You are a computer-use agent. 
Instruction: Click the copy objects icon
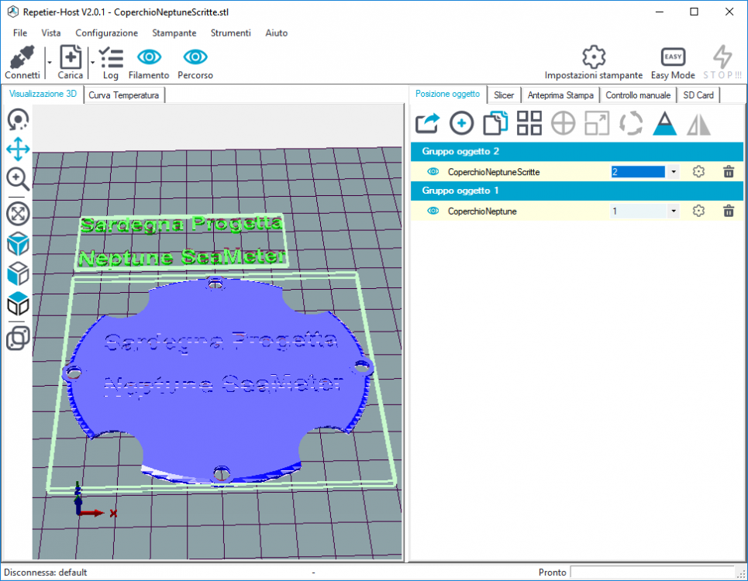tap(495, 123)
